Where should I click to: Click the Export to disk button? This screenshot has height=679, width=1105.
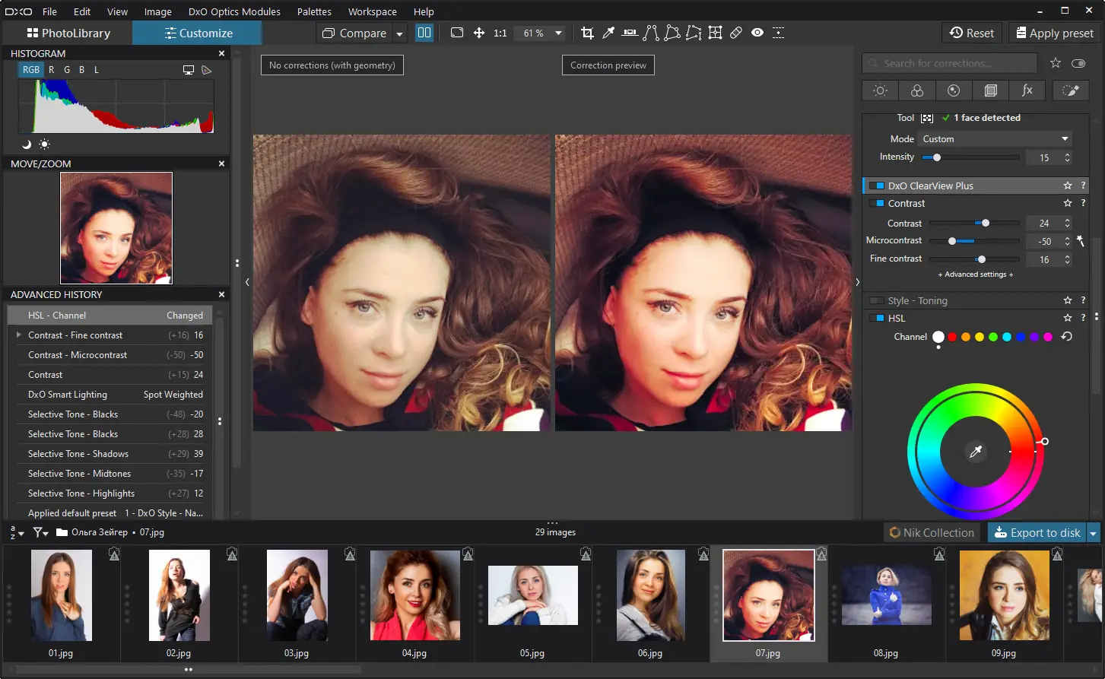click(1037, 533)
